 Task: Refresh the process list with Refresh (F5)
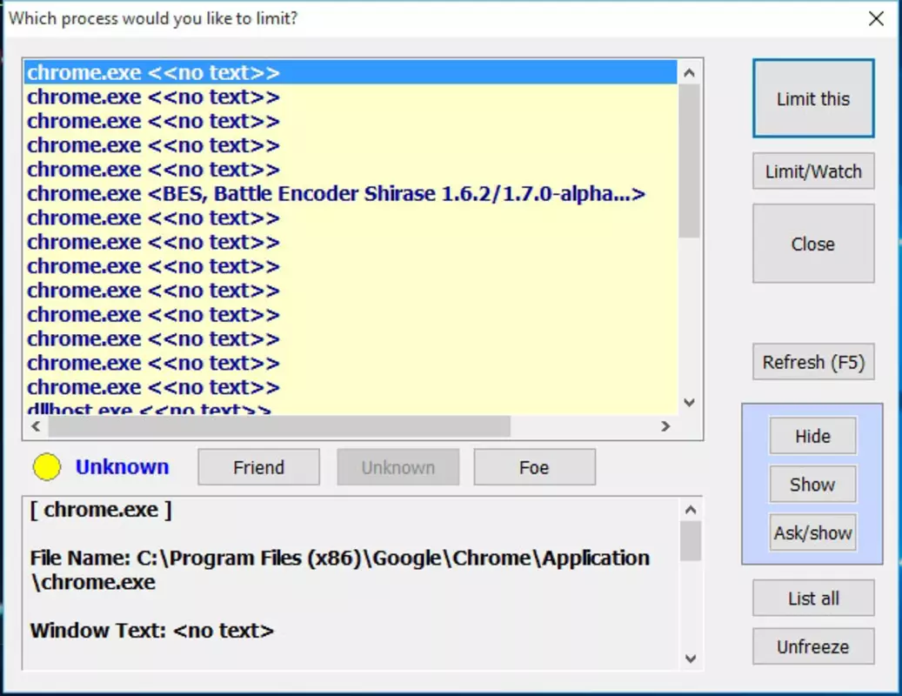pyautogui.click(x=812, y=363)
